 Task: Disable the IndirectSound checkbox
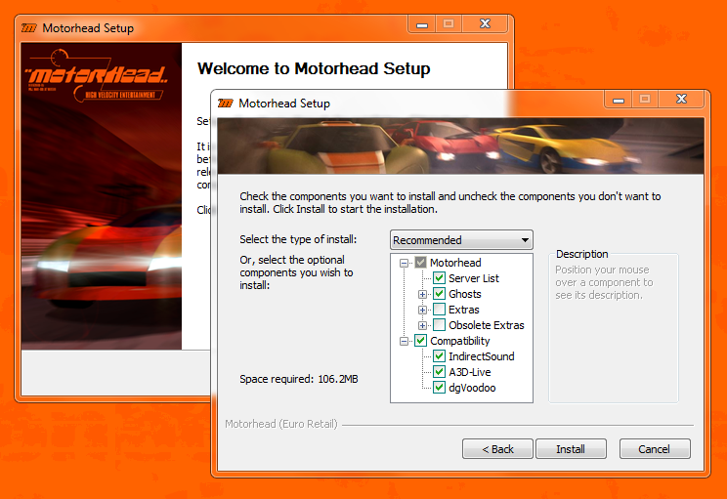click(x=440, y=356)
